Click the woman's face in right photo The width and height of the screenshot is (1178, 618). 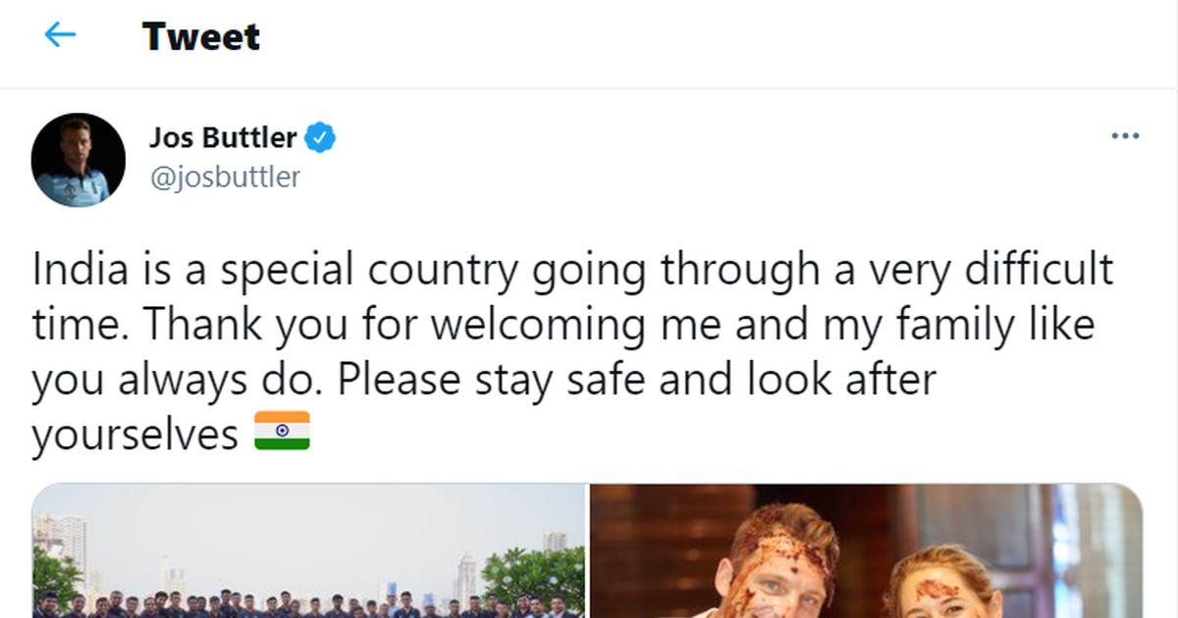tap(938, 592)
